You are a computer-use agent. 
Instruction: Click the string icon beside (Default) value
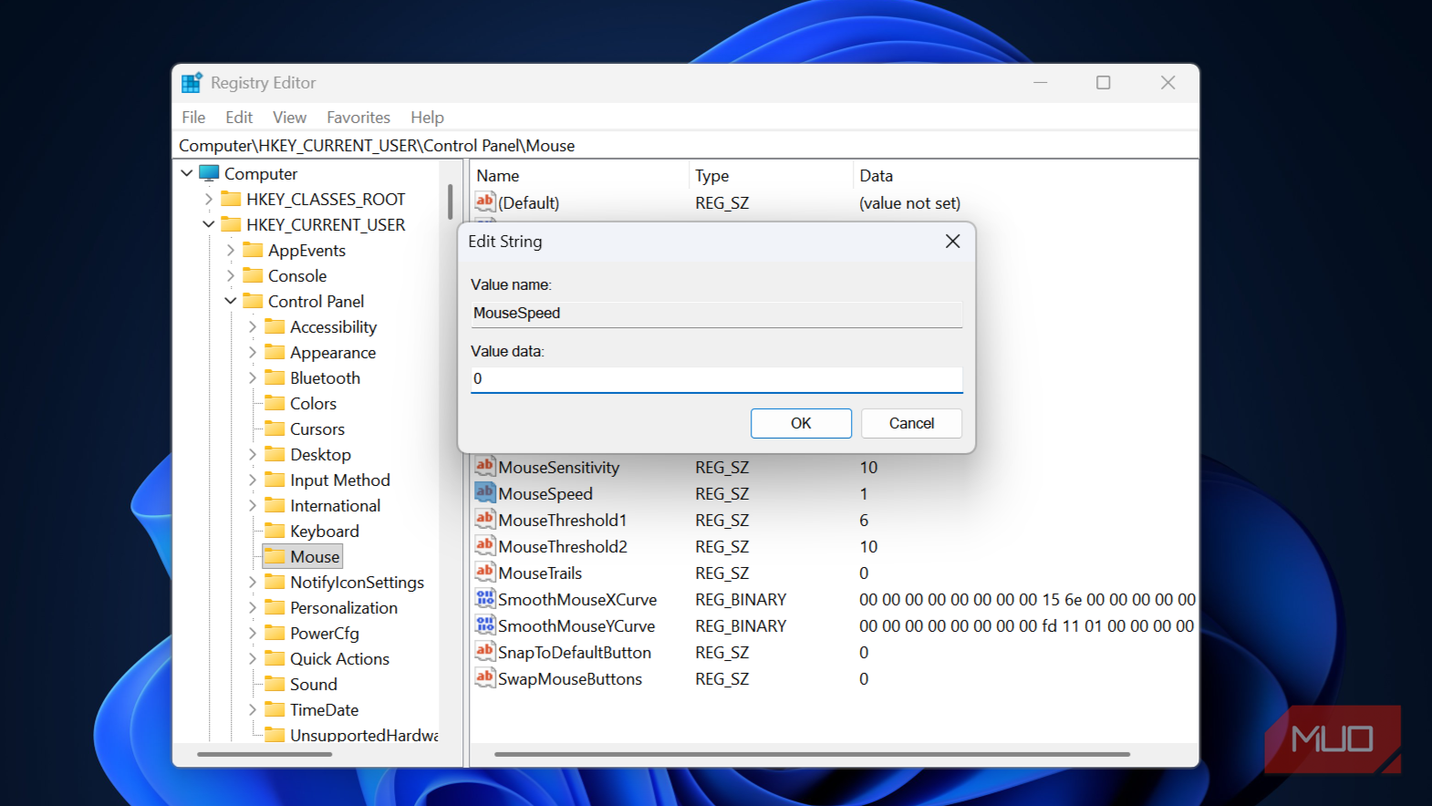click(x=485, y=201)
